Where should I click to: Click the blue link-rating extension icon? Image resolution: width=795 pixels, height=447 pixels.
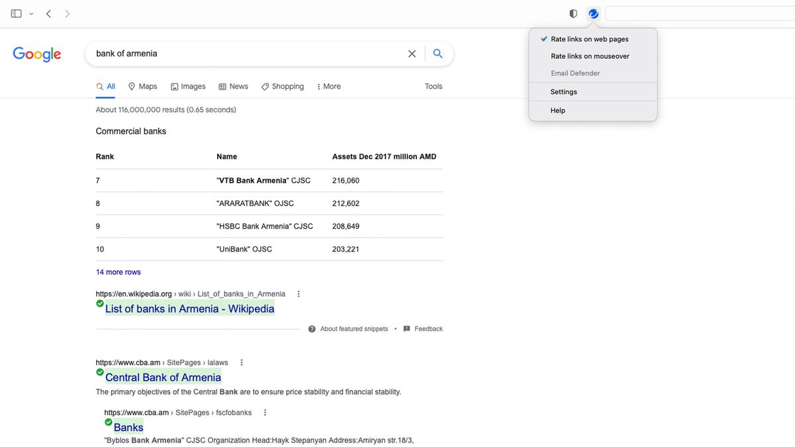[594, 13]
